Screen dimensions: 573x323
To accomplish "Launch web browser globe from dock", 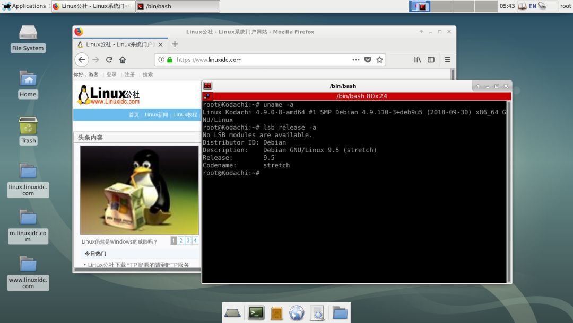I will 297,313.
